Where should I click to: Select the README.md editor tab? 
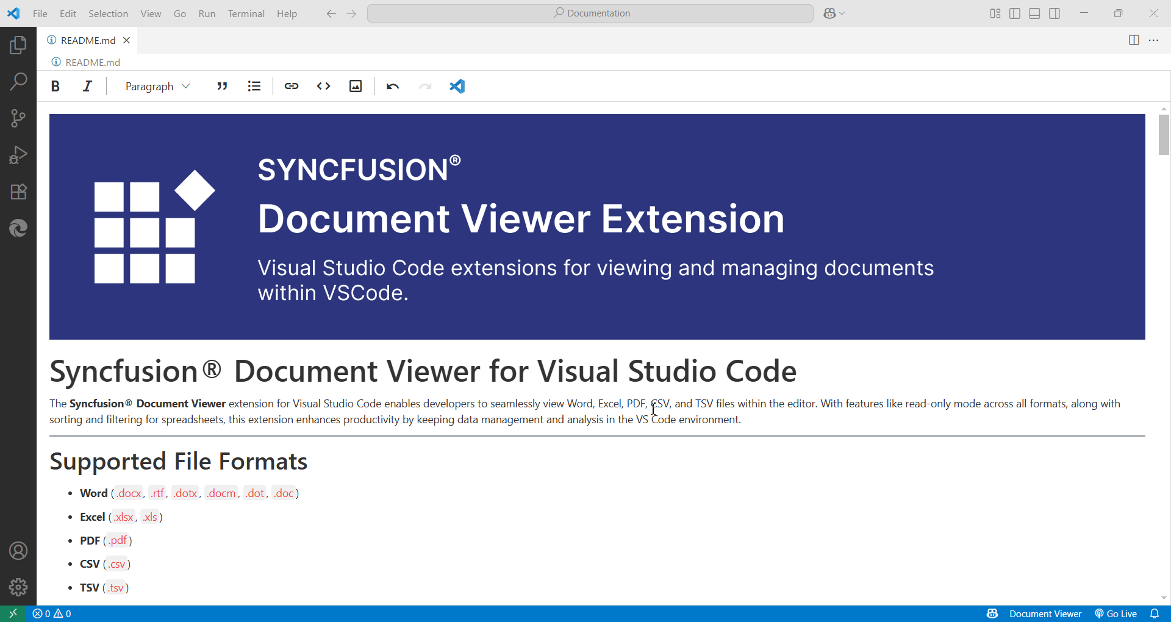point(87,40)
